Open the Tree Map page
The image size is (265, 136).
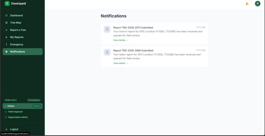(23, 23)
